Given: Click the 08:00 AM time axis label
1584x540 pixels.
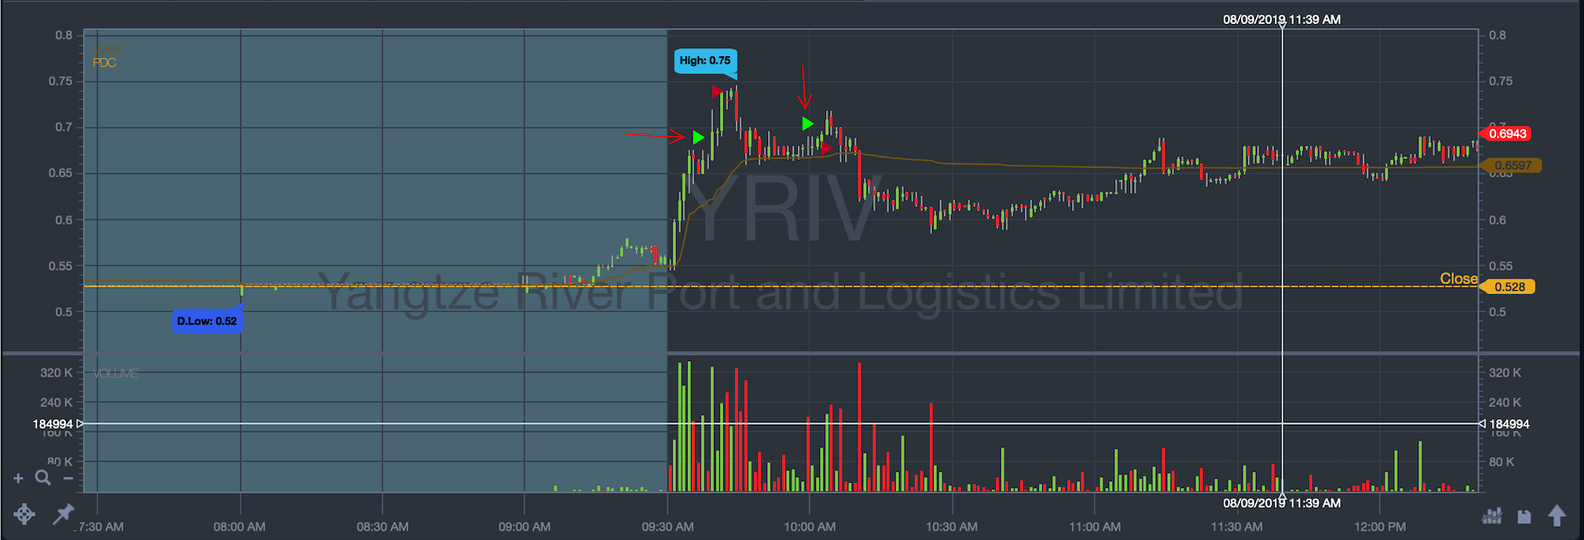Looking at the screenshot, I should (239, 527).
